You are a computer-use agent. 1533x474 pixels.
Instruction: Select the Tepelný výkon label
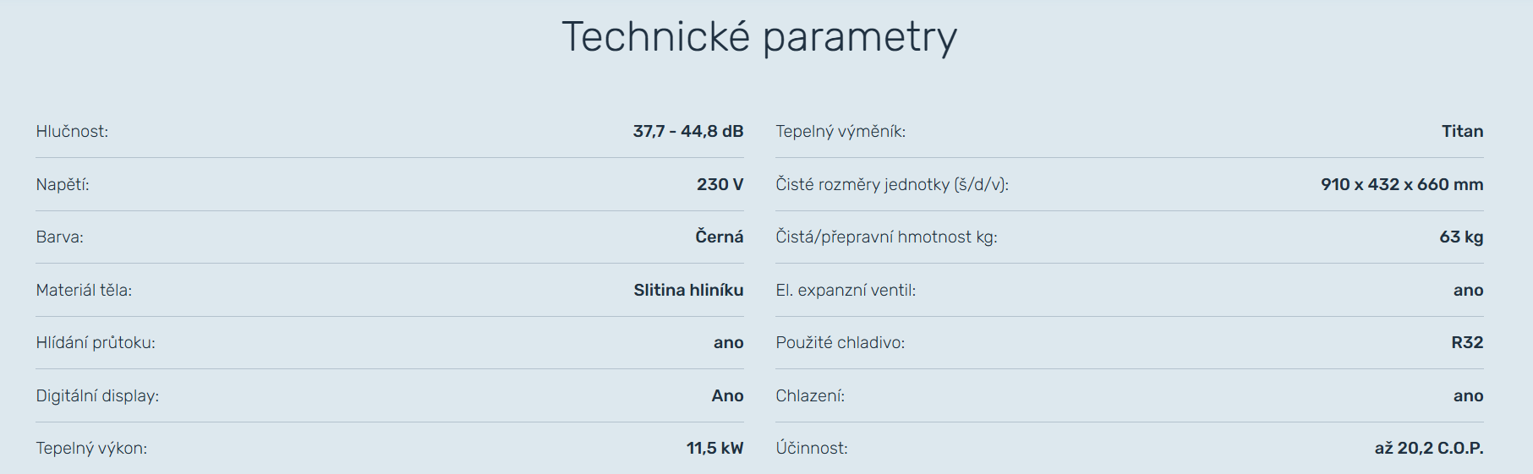tap(91, 449)
